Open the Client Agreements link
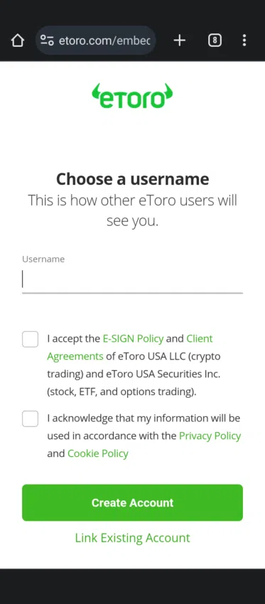Viewport: 265px width, 604px height. click(x=130, y=347)
